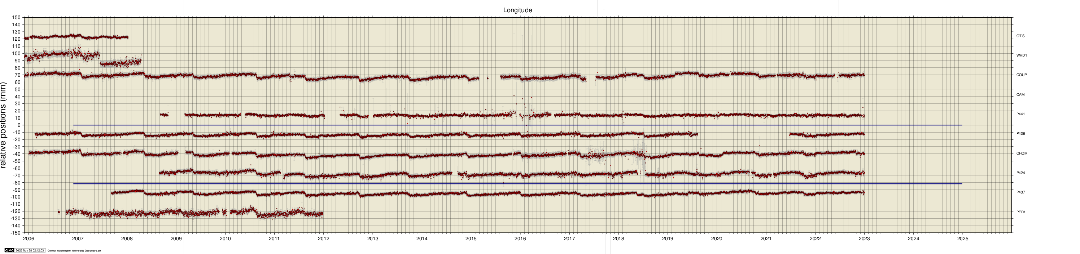Select the OTIS station label
The image size is (1080, 254).
1020,36
